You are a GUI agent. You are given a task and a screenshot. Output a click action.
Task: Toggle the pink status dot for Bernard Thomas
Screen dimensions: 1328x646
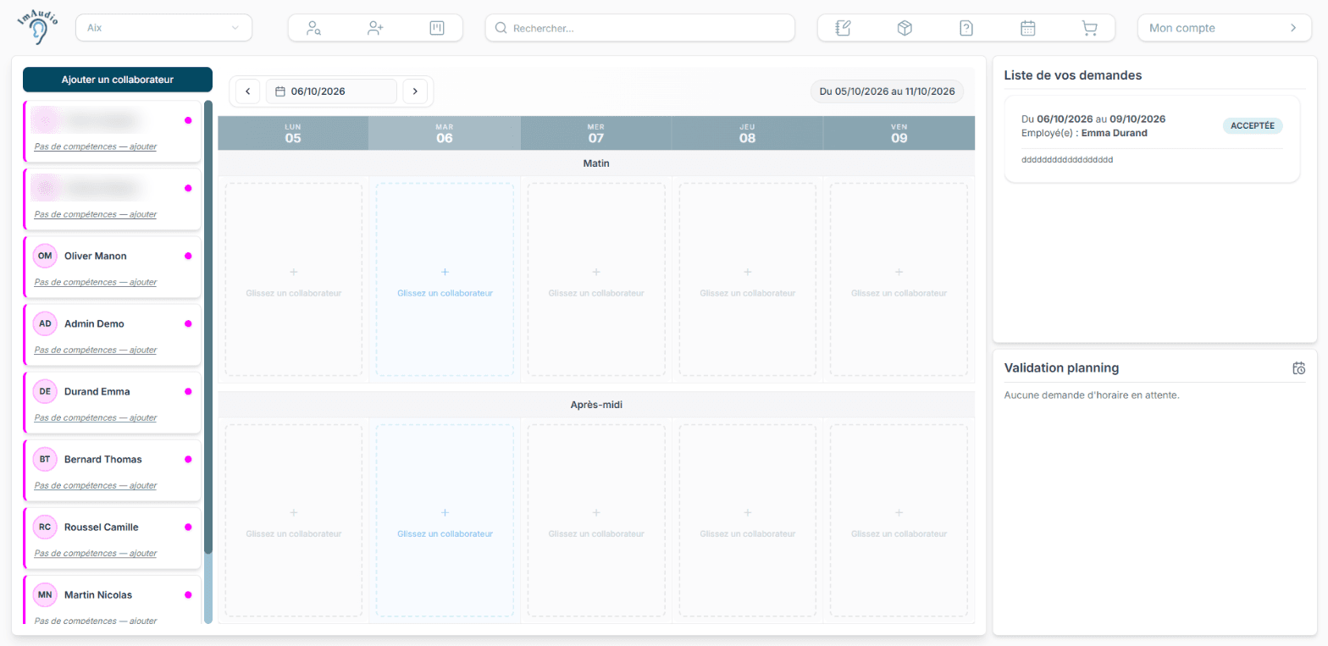pyautogui.click(x=188, y=459)
